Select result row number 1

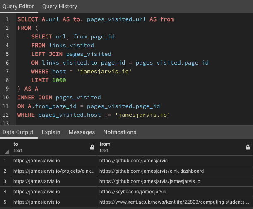click(x=5, y=161)
